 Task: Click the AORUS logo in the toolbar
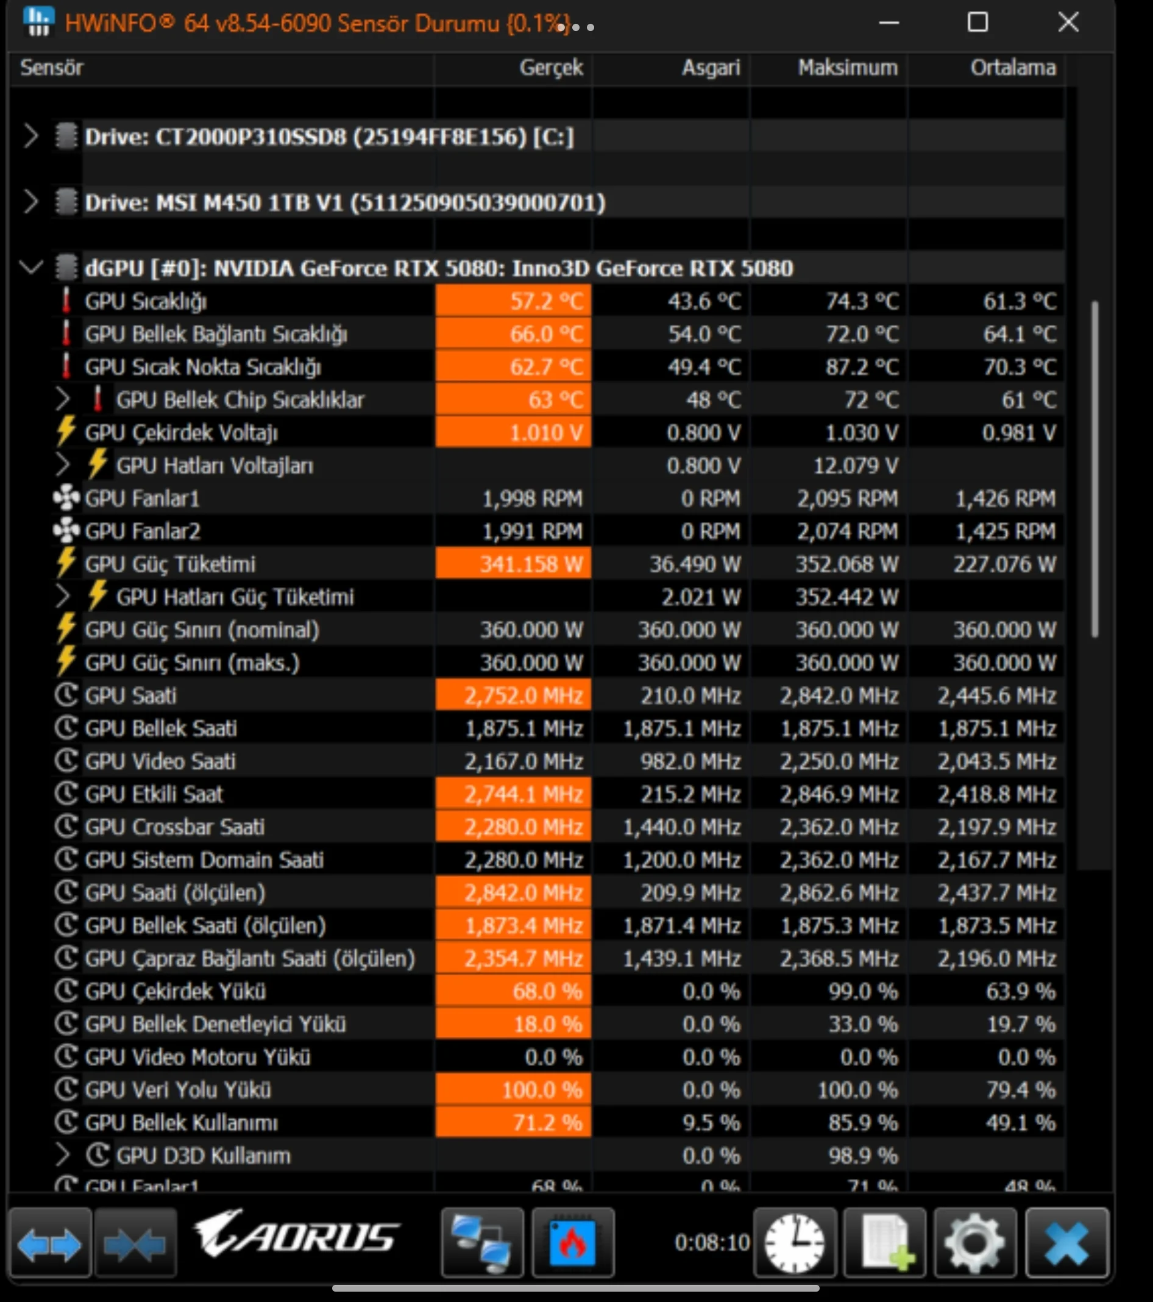[x=297, y=1234]
